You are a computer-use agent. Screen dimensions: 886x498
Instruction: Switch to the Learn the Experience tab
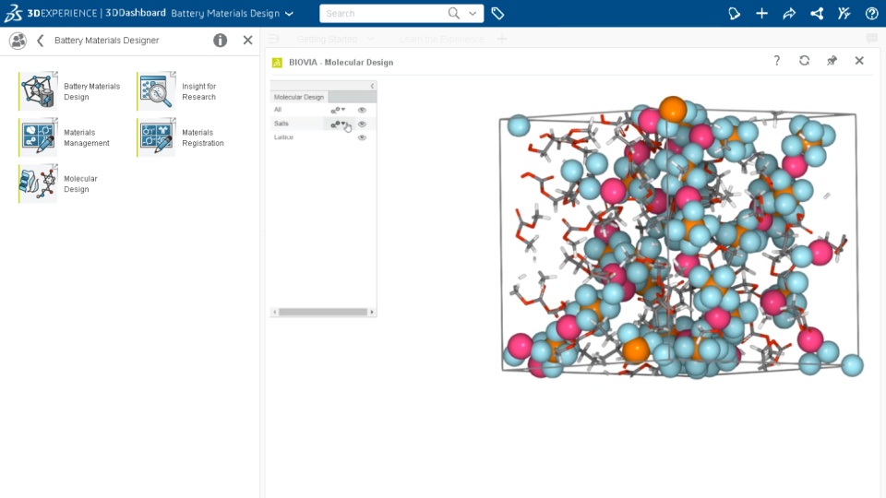pos(441,39)
